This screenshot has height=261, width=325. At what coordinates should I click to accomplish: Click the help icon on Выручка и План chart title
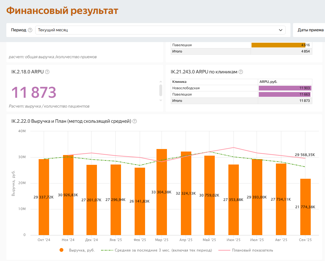[x=134, y=121]
